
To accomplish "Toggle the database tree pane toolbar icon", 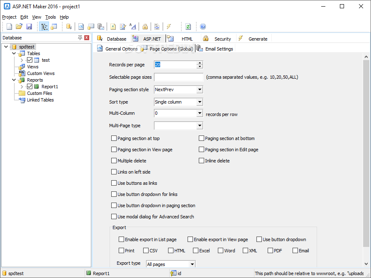I will click(x=44, y=27).
